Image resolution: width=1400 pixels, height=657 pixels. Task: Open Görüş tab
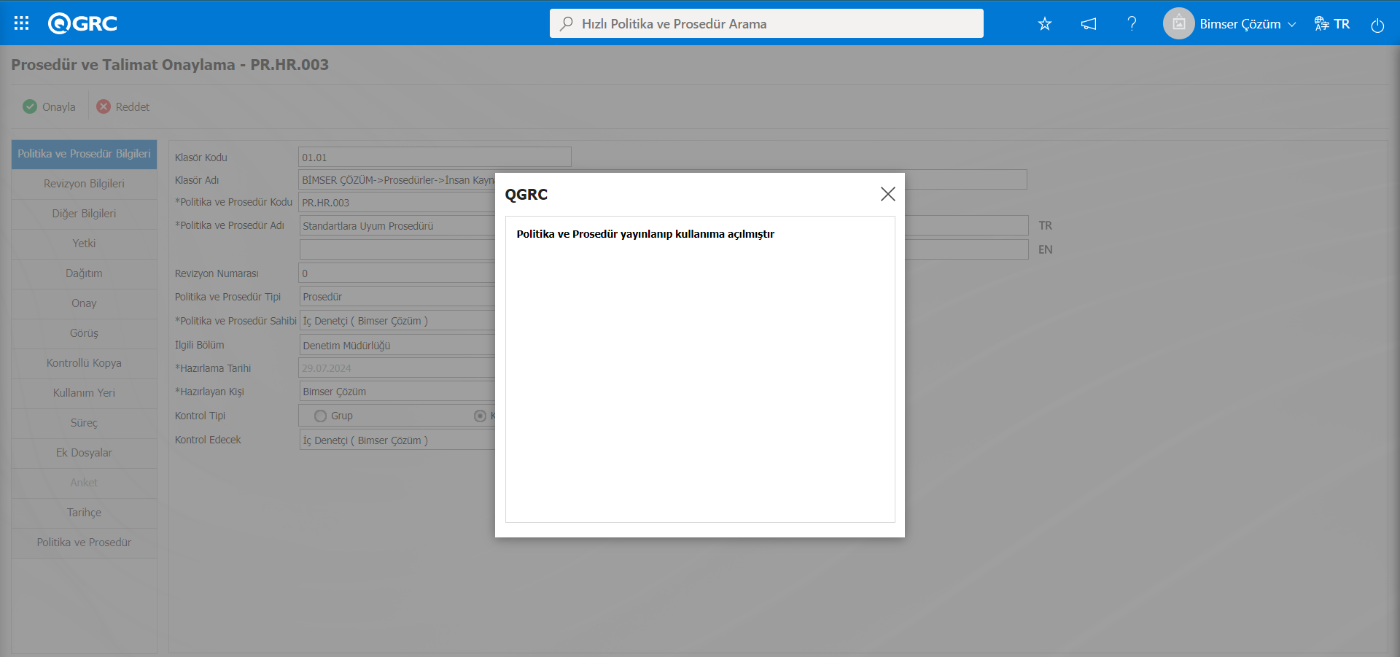point(84,333)
